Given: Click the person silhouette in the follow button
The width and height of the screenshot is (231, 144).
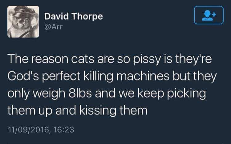Looking at the screenshot, I should point(208,15).
